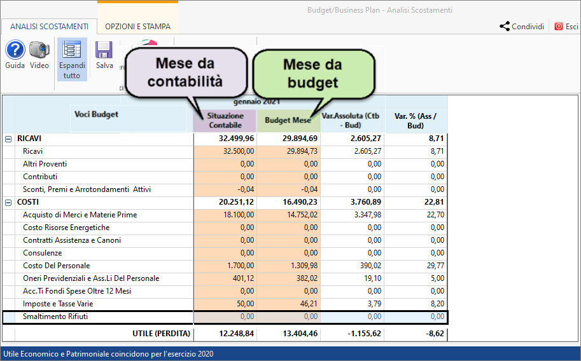Screen dimensions: 581x361
Task: Click the -1.155,62 utile variance cell
Action: [353, 333]
